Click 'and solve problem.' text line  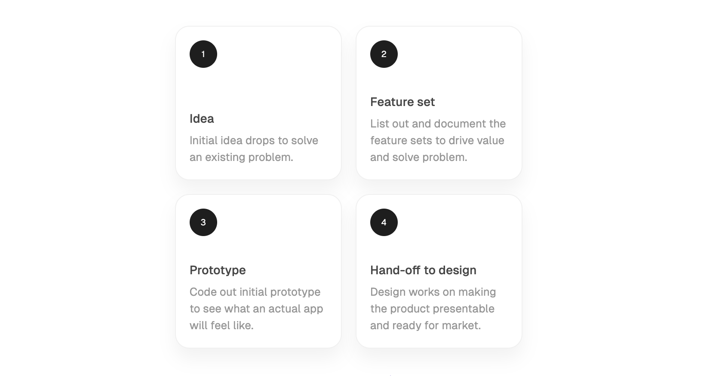[418, 157]
